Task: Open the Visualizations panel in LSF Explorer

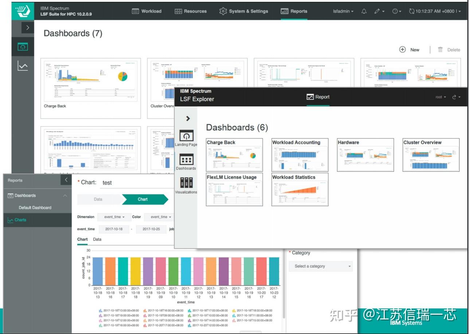Action: pos(186,182)
